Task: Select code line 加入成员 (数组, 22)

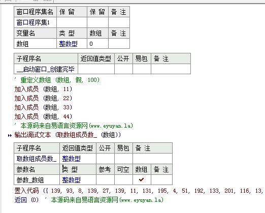Action: coord(43,98)
